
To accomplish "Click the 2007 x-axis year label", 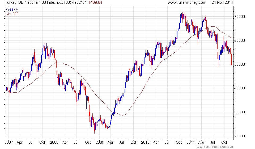I will [9, 143].
